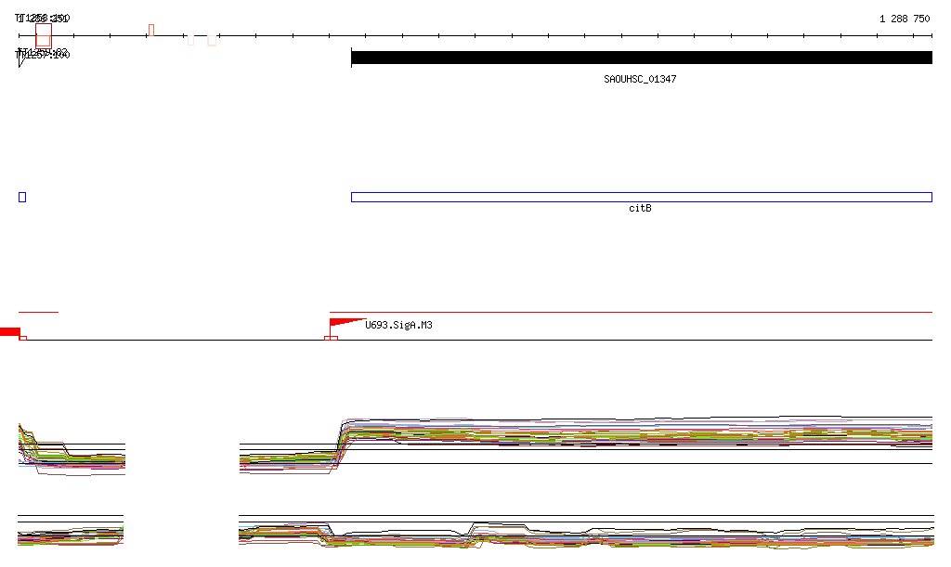Click the overlapping coordinate label at top left

43,19
